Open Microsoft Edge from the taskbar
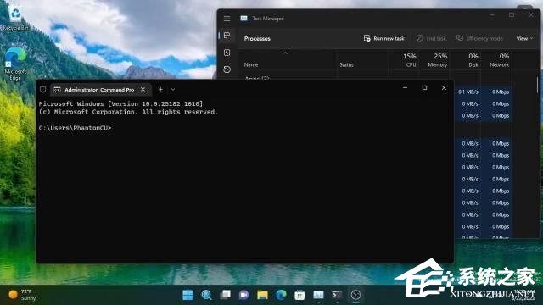543x305 pixels. point(281,295)
